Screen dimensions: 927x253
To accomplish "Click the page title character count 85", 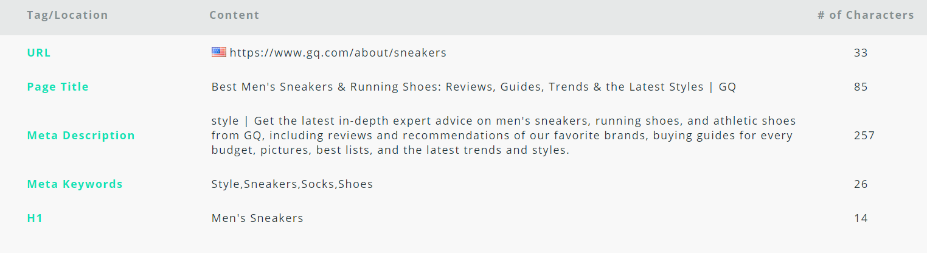I will (861, 87).
